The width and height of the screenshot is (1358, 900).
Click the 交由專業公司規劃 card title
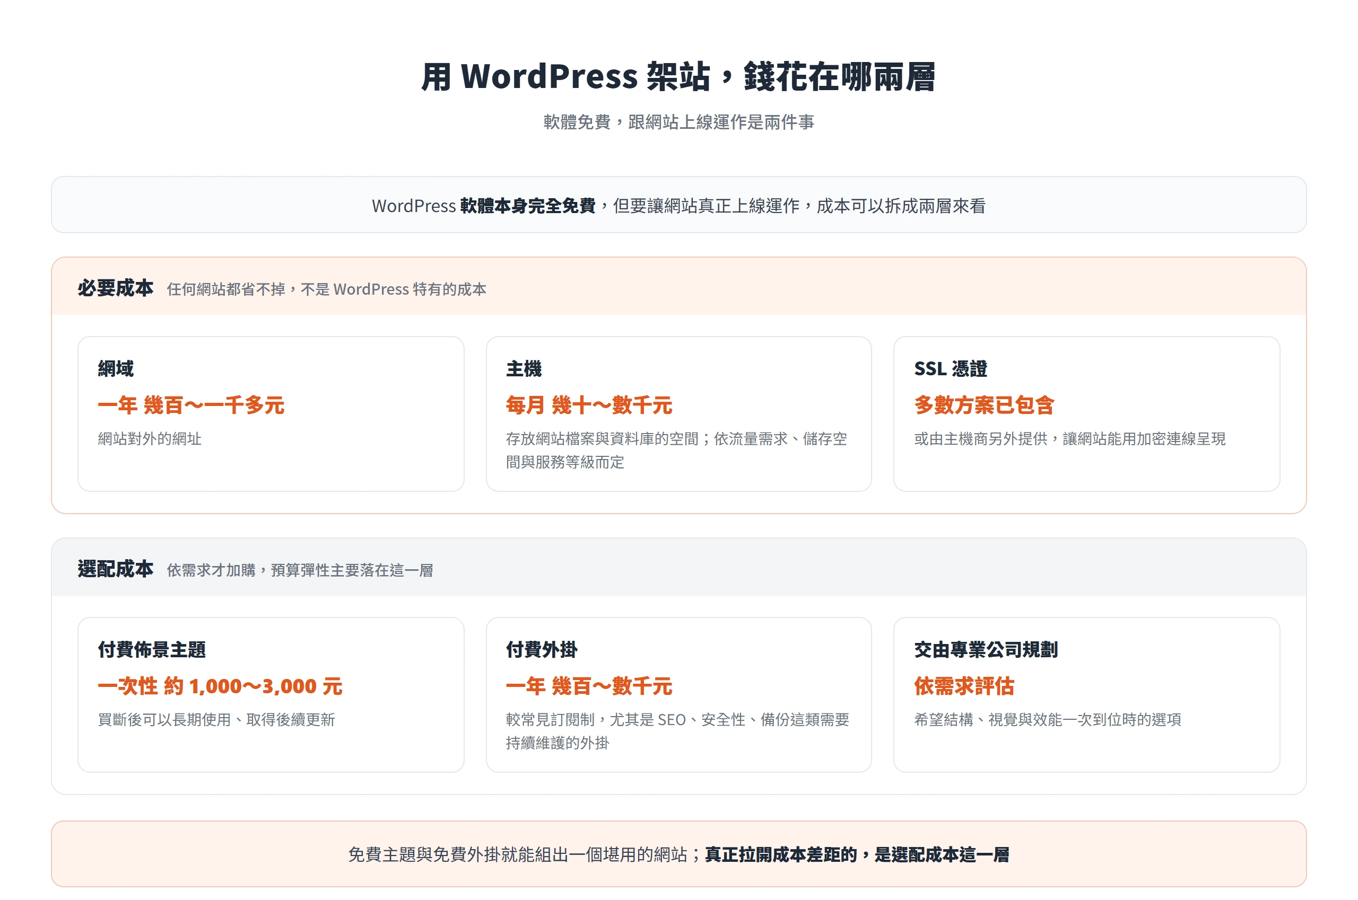986,649
